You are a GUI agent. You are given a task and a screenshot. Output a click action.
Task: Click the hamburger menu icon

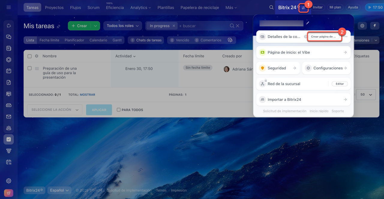pyautogui.click(x=8, y=7)
